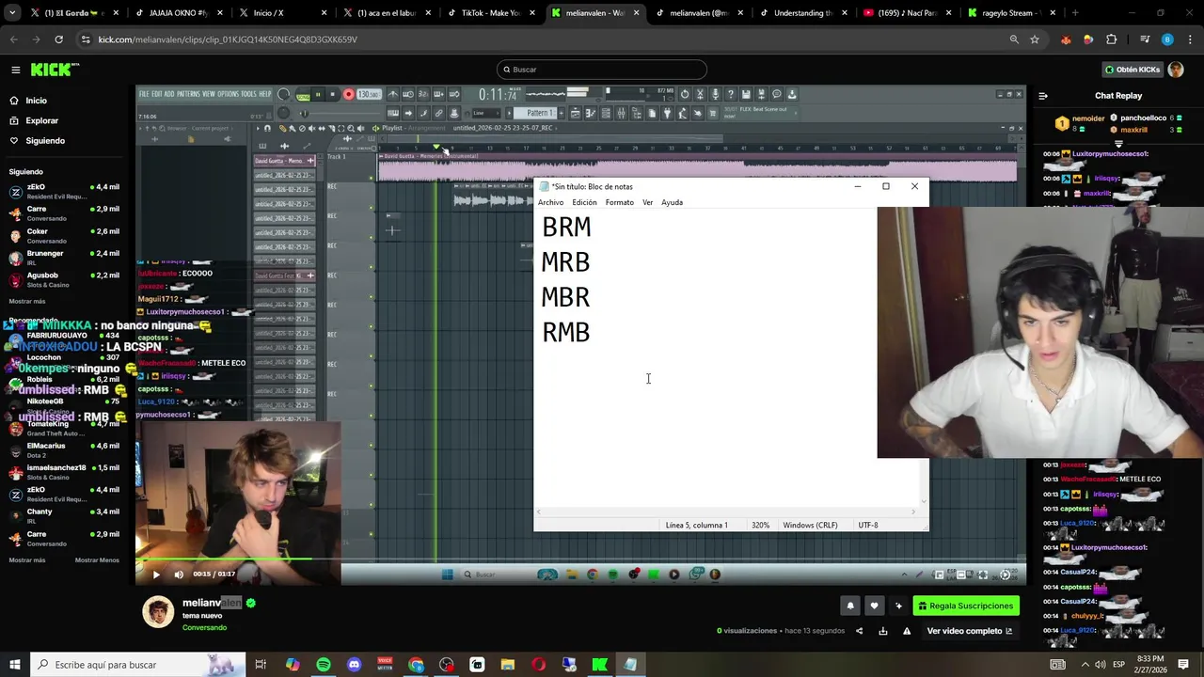Open Chrome from the taskbar
1204x677 pixels.
pyautogui.click(x=416, y=665)
